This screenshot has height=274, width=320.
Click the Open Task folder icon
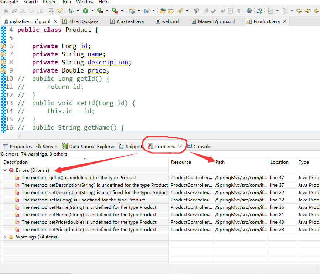[x=171, y=11]
